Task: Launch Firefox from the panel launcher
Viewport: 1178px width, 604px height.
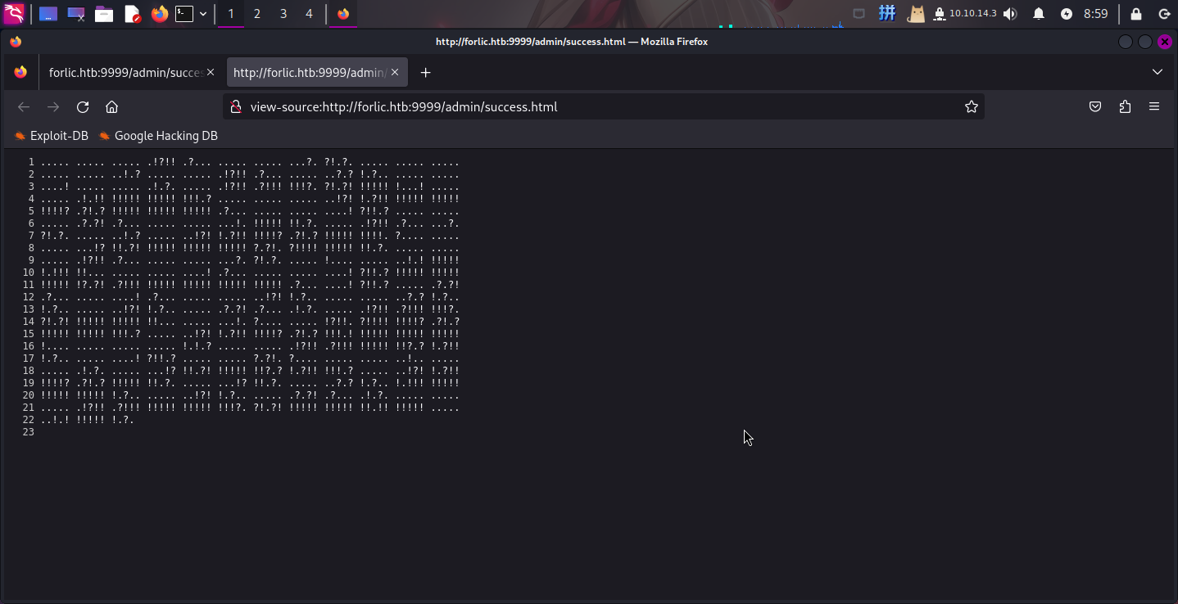Action: 160,14
